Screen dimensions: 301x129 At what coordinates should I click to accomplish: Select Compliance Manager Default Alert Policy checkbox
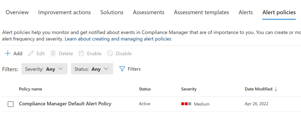click(x=10, y=104)
